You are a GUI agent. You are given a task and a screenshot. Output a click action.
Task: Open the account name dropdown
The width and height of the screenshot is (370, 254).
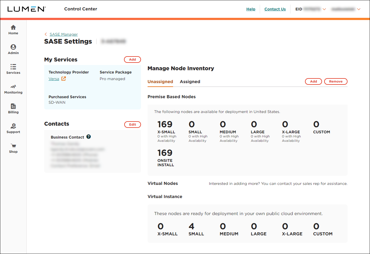click(x=359, y=9)
